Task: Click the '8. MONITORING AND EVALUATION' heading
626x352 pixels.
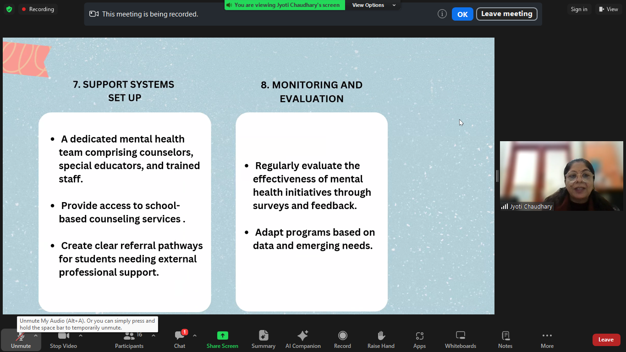Action: click(x=312, y=92)
